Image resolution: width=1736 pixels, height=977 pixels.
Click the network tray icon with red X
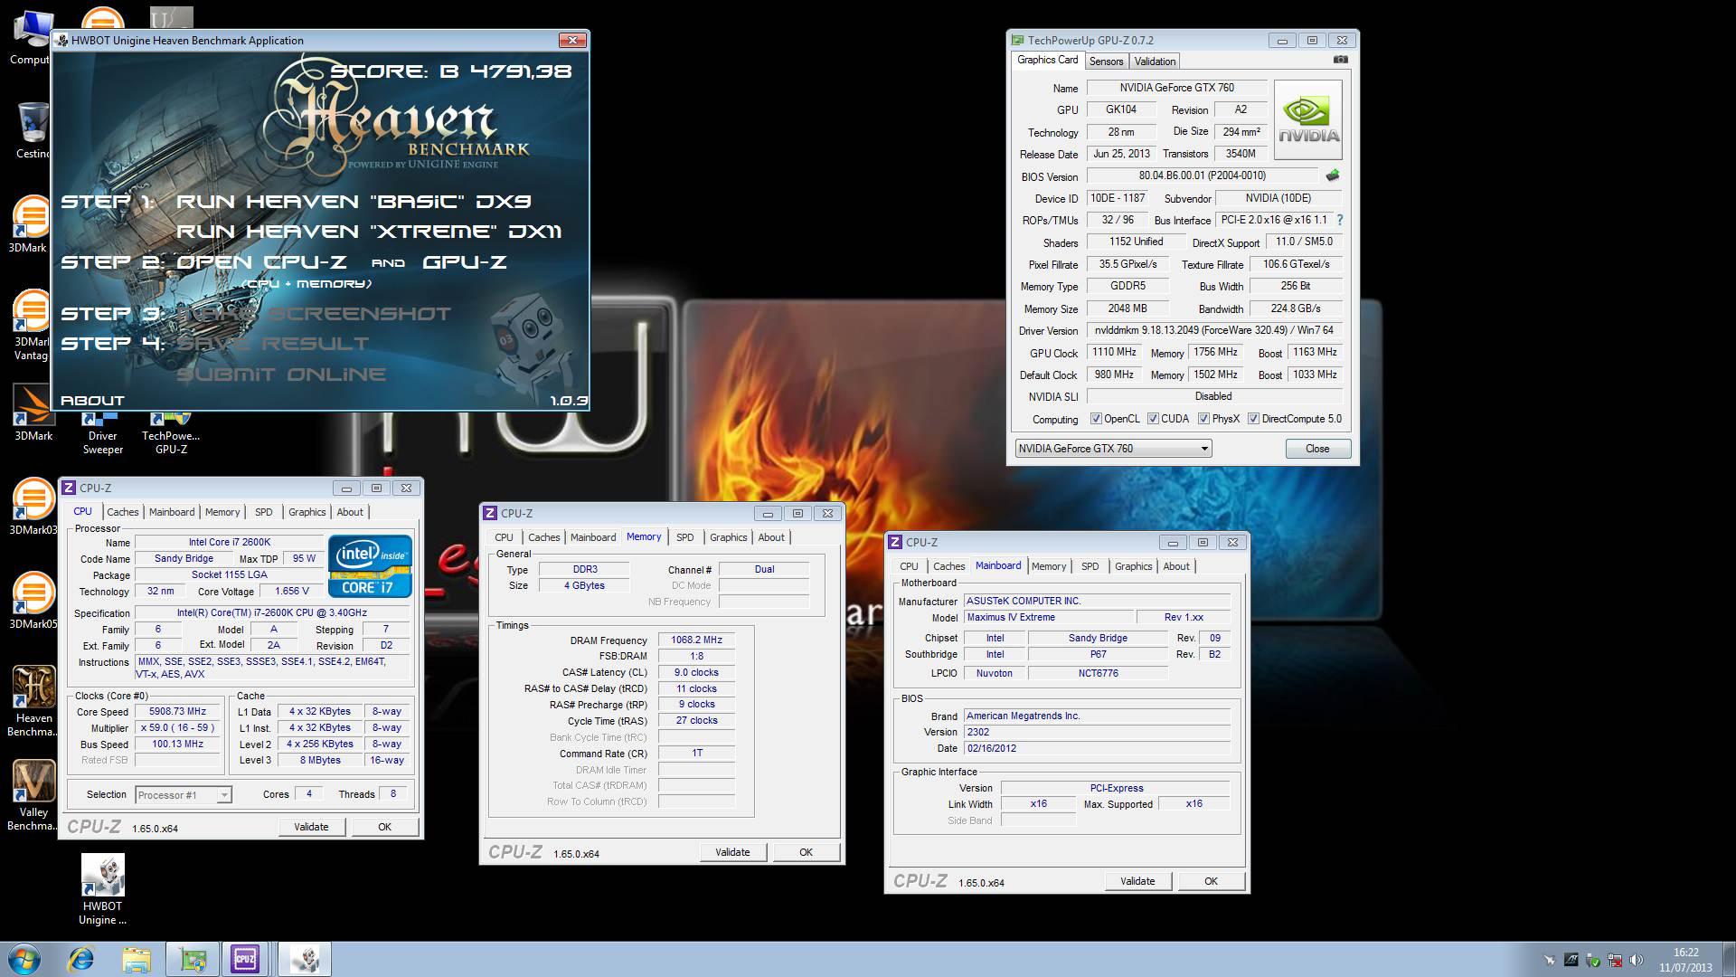coord(1615,960)
